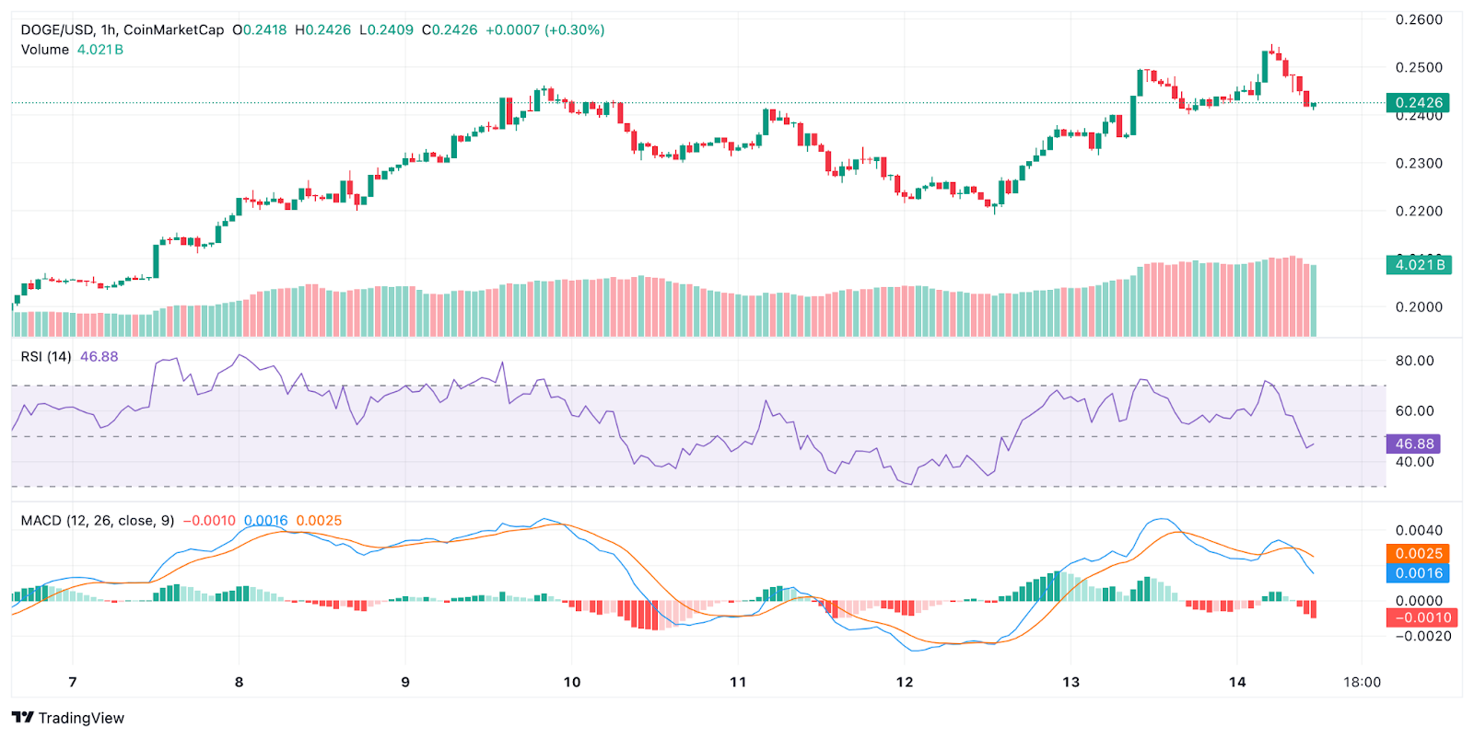This screenshot has height=738, width=1474.
Task: Click the orange 0.0025 MACD signal tag
Action: (1418, 553)
